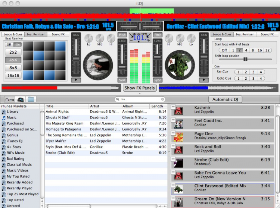Switch Beat Remixer to On
Screen dimensions: 280x208
tap(18, 45)
